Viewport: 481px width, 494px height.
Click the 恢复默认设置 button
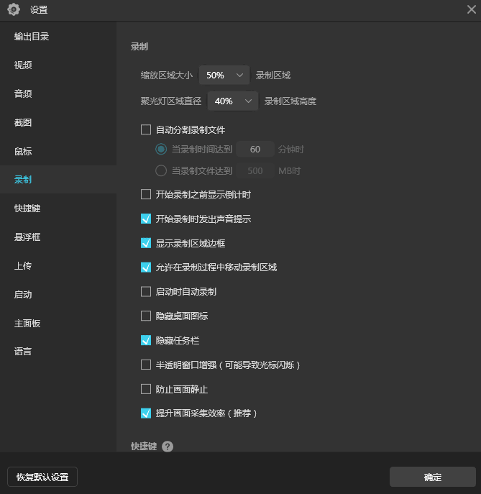42,477
